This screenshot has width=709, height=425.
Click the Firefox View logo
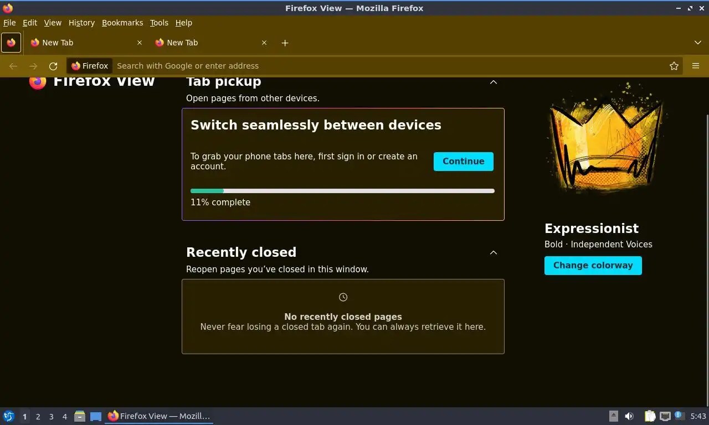click(x=38, y=81)
